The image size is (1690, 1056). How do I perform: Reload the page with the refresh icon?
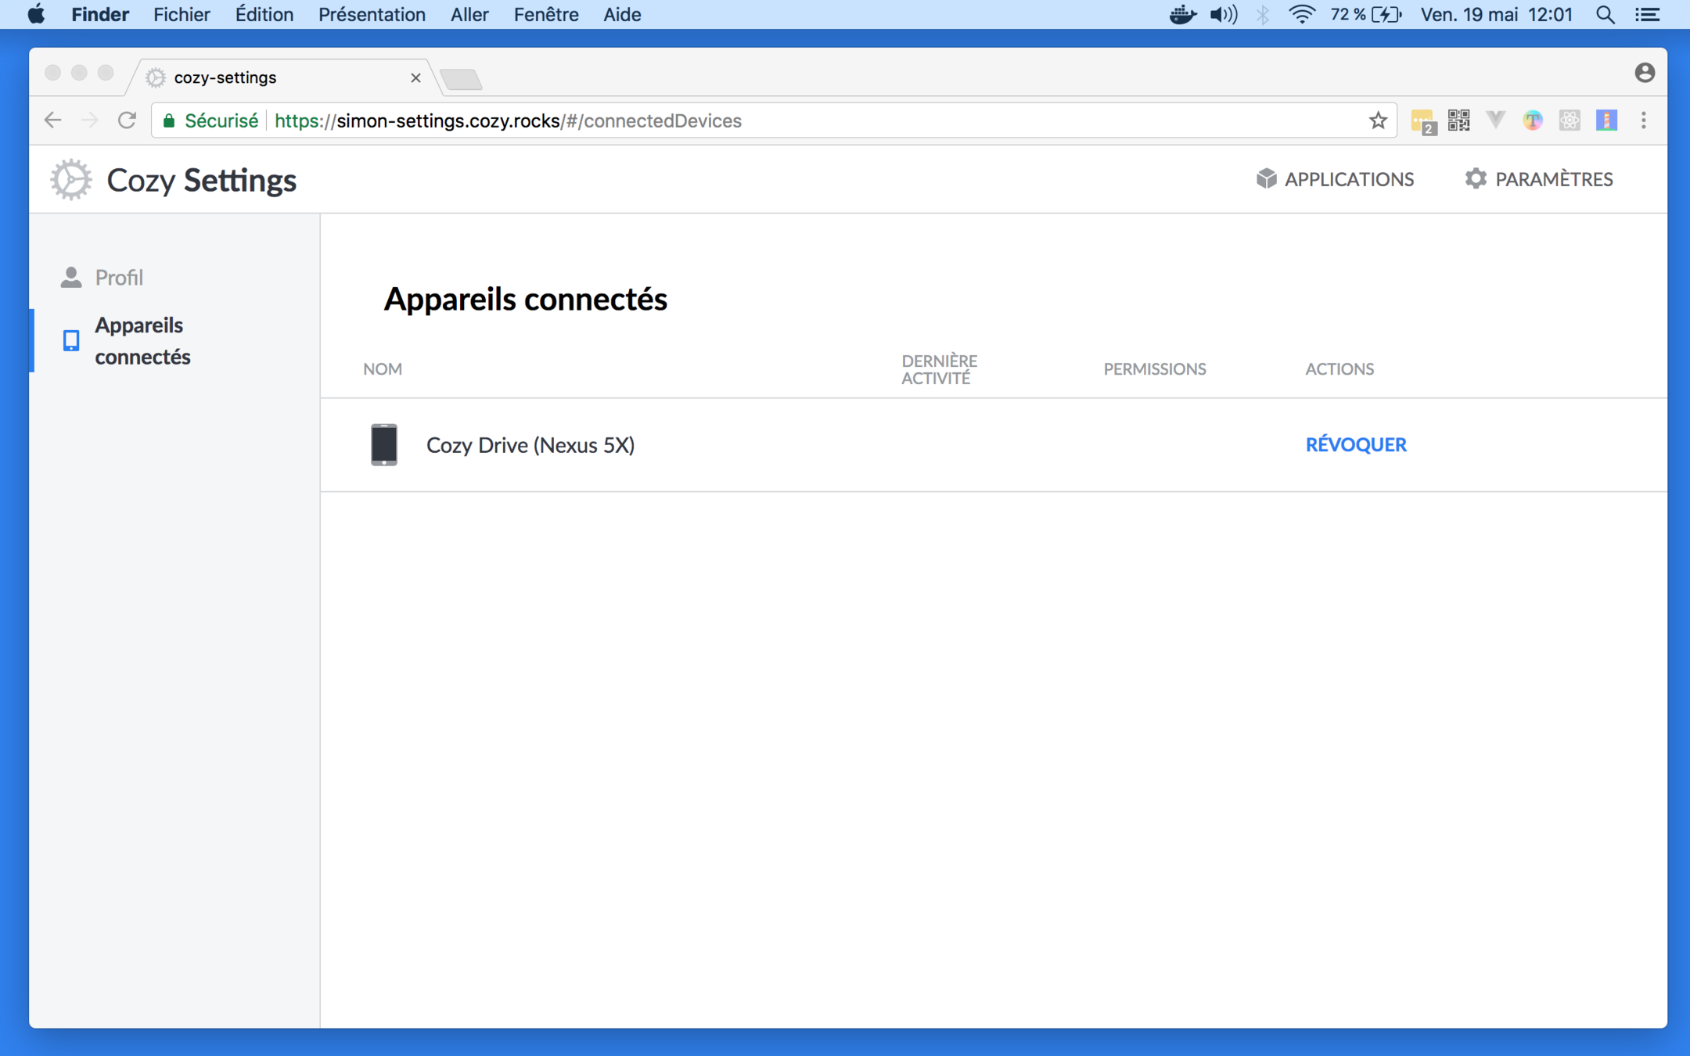(x=127, y=120)
